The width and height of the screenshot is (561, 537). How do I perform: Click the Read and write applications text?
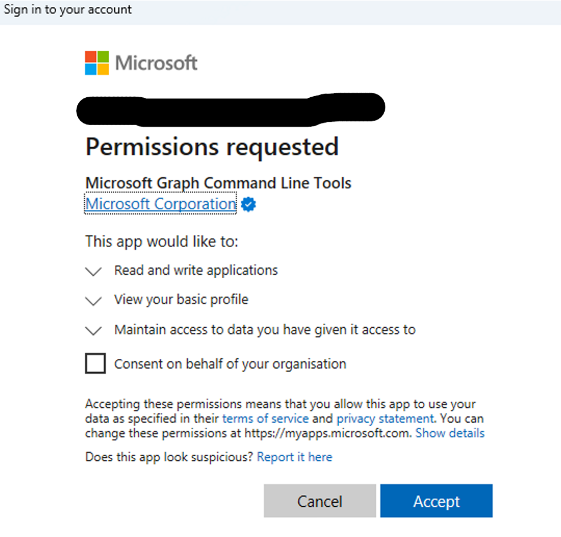(196, 270)
